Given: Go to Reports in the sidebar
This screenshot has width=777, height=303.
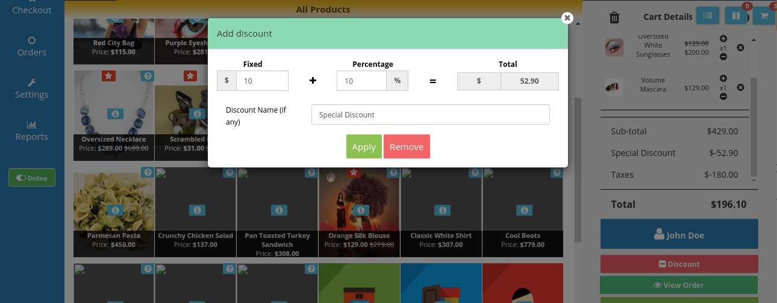Looking at the screenshot, I should (32, 131).
